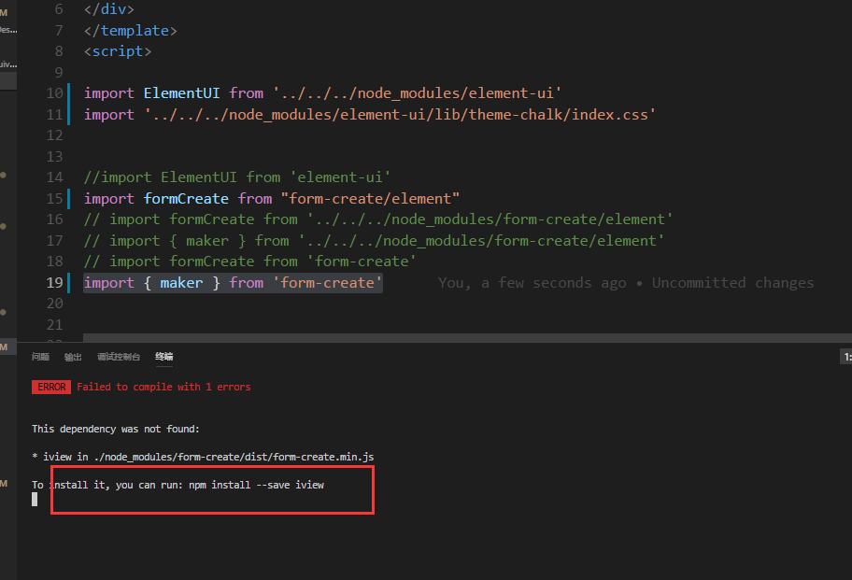Image resolution: width=852 pixels, height=580 pixels.
Task: Select the active 终端 (Terminal) tab
Action: tap(163, 356)
